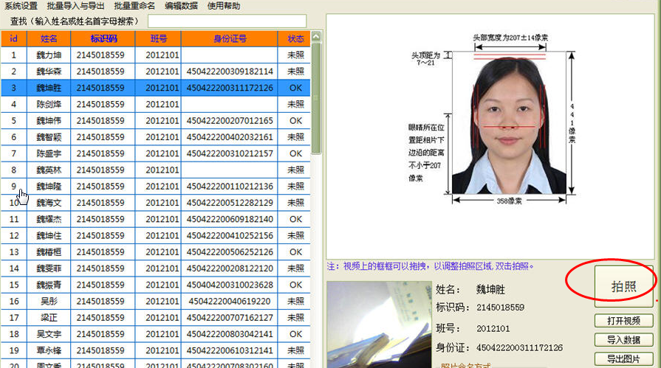Open the 批量导入与导出 menu
This screenshot has height=368, width=661.
(x=75, y=6)
